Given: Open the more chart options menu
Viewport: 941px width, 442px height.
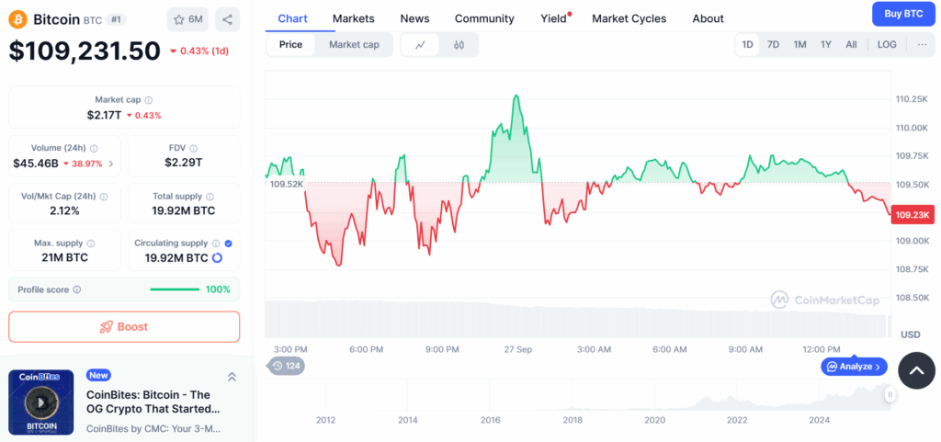Looking at the screenshot, I should click(922, 44).
